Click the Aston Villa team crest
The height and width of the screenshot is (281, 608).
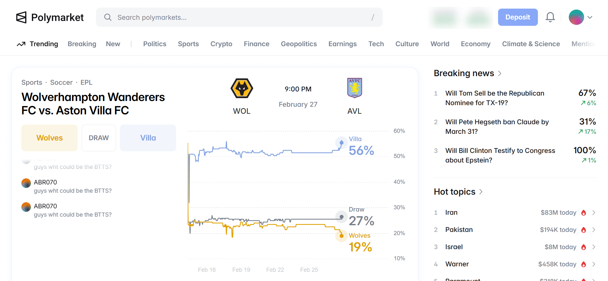(x=354, y=88)
